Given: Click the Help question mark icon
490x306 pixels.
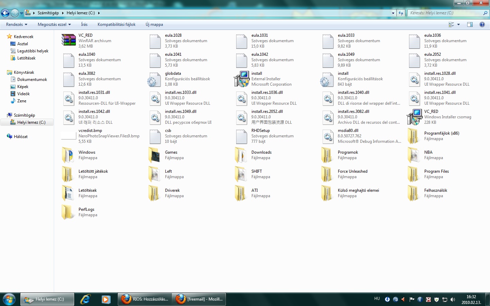Looking at the screenshot, I should pyautogui.click(x=482, y=24).
